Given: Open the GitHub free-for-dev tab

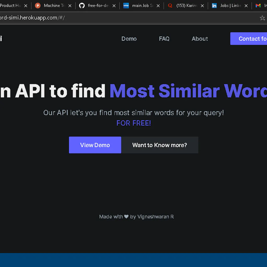Looking at the screenshot, I should tap(98, 5).
